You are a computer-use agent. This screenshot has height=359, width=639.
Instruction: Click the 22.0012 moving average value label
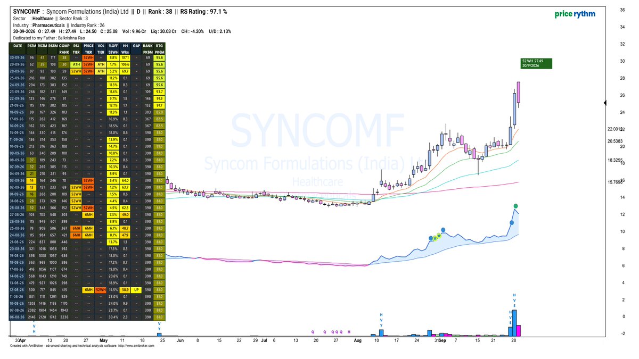pyautogui.click(x=616, y=129)
